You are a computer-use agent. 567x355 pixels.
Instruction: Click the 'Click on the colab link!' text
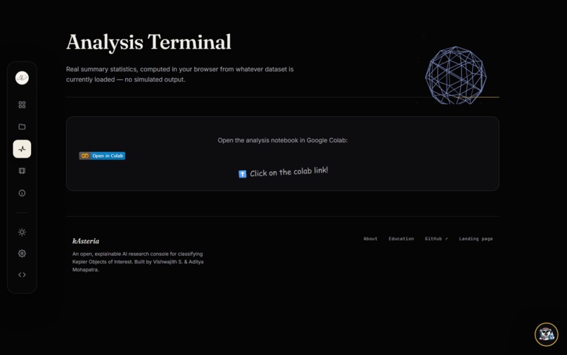(x=289, y=172)
